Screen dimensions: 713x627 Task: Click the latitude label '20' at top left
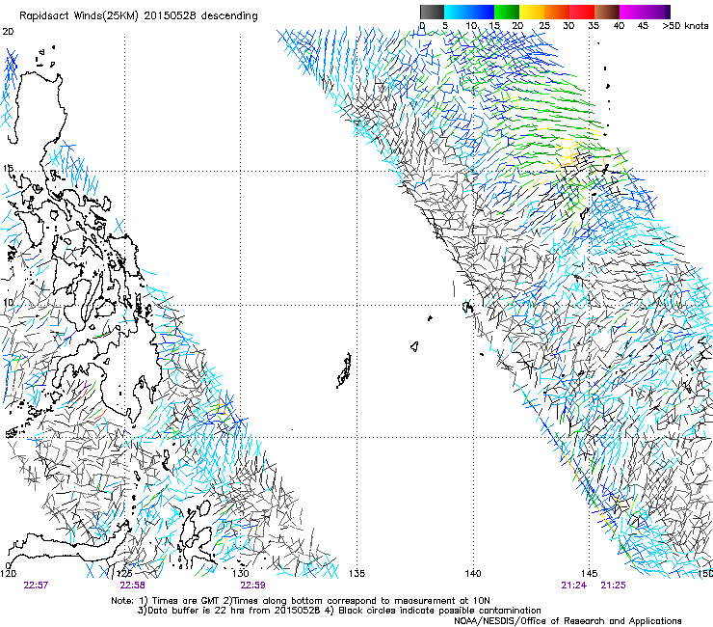click(x=8, y=32)
